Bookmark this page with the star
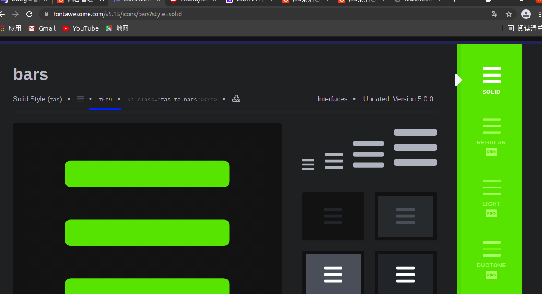This screenshot has width=542, height=294. tap(509, 14)
